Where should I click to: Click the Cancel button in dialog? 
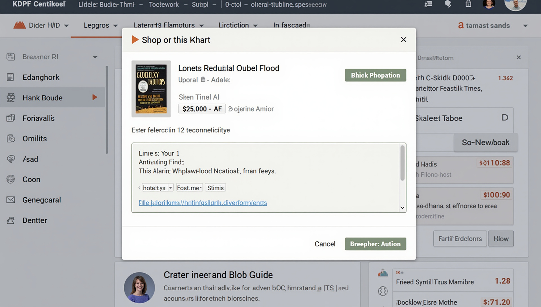pos(325,244)
